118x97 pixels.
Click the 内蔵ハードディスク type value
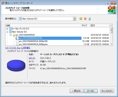click(x=48, y=62)
